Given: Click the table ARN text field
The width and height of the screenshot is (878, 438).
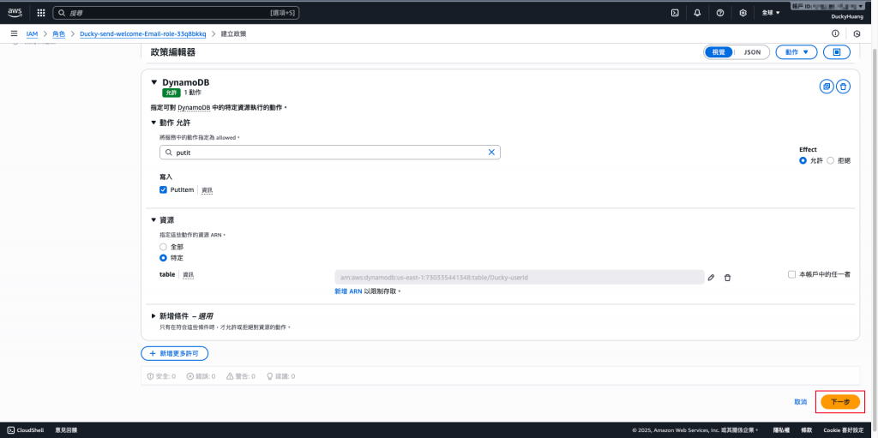Looking at the screenshot, I should pos(519,277).
